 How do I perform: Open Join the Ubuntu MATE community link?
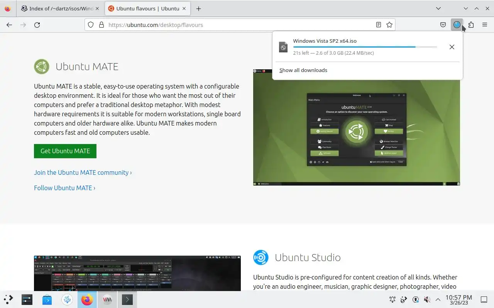click(83, 172)
